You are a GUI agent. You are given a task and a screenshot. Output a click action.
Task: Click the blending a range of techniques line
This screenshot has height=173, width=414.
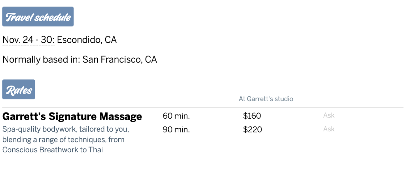[63, 140]
